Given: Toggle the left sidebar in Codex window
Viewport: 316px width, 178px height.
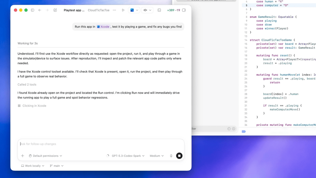Looking at the screenshot, I should tap(33, 10).
